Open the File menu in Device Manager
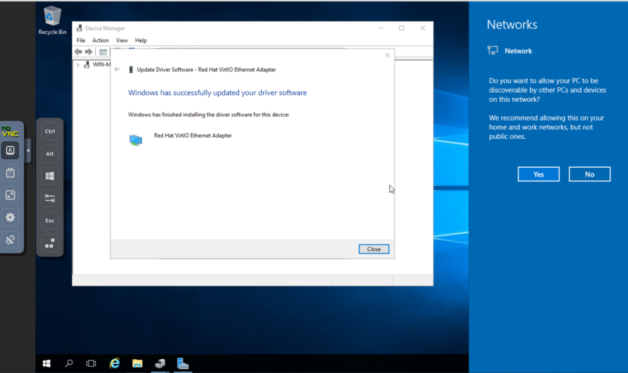Viewport: 628px width, 373px height. click(x=81, y=40)
